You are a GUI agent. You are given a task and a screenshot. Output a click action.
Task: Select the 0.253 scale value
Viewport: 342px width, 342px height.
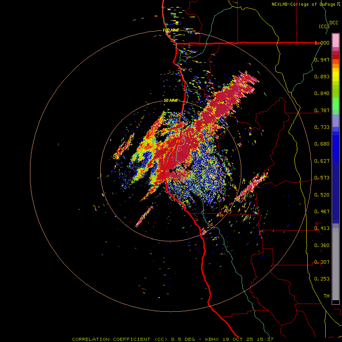coord(322,279)
